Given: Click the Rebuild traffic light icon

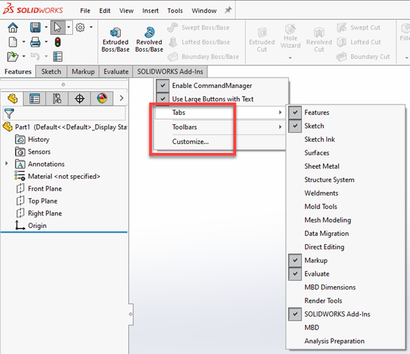Looking at the screenshot, I should click(x=58, y=42).
